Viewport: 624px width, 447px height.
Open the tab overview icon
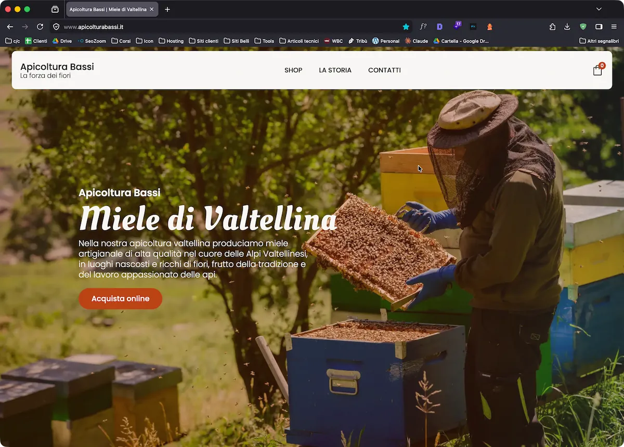(55, 9)
